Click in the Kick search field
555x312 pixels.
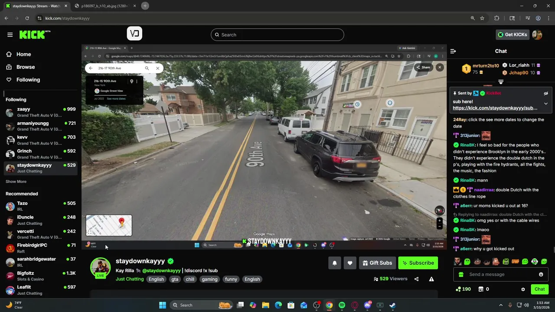pos(277,35)
